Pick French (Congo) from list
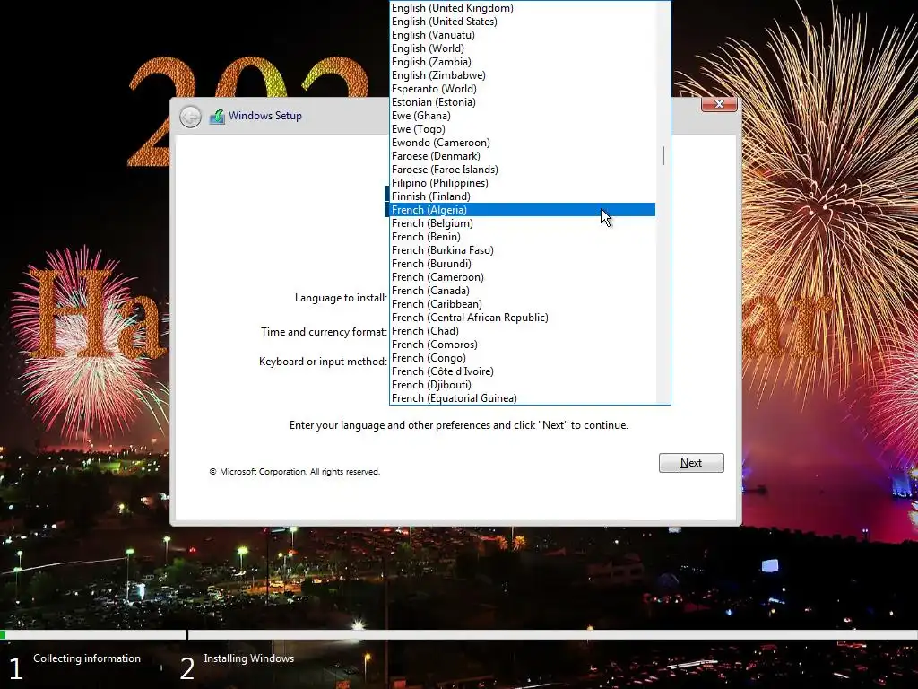 tap(523, 358)
